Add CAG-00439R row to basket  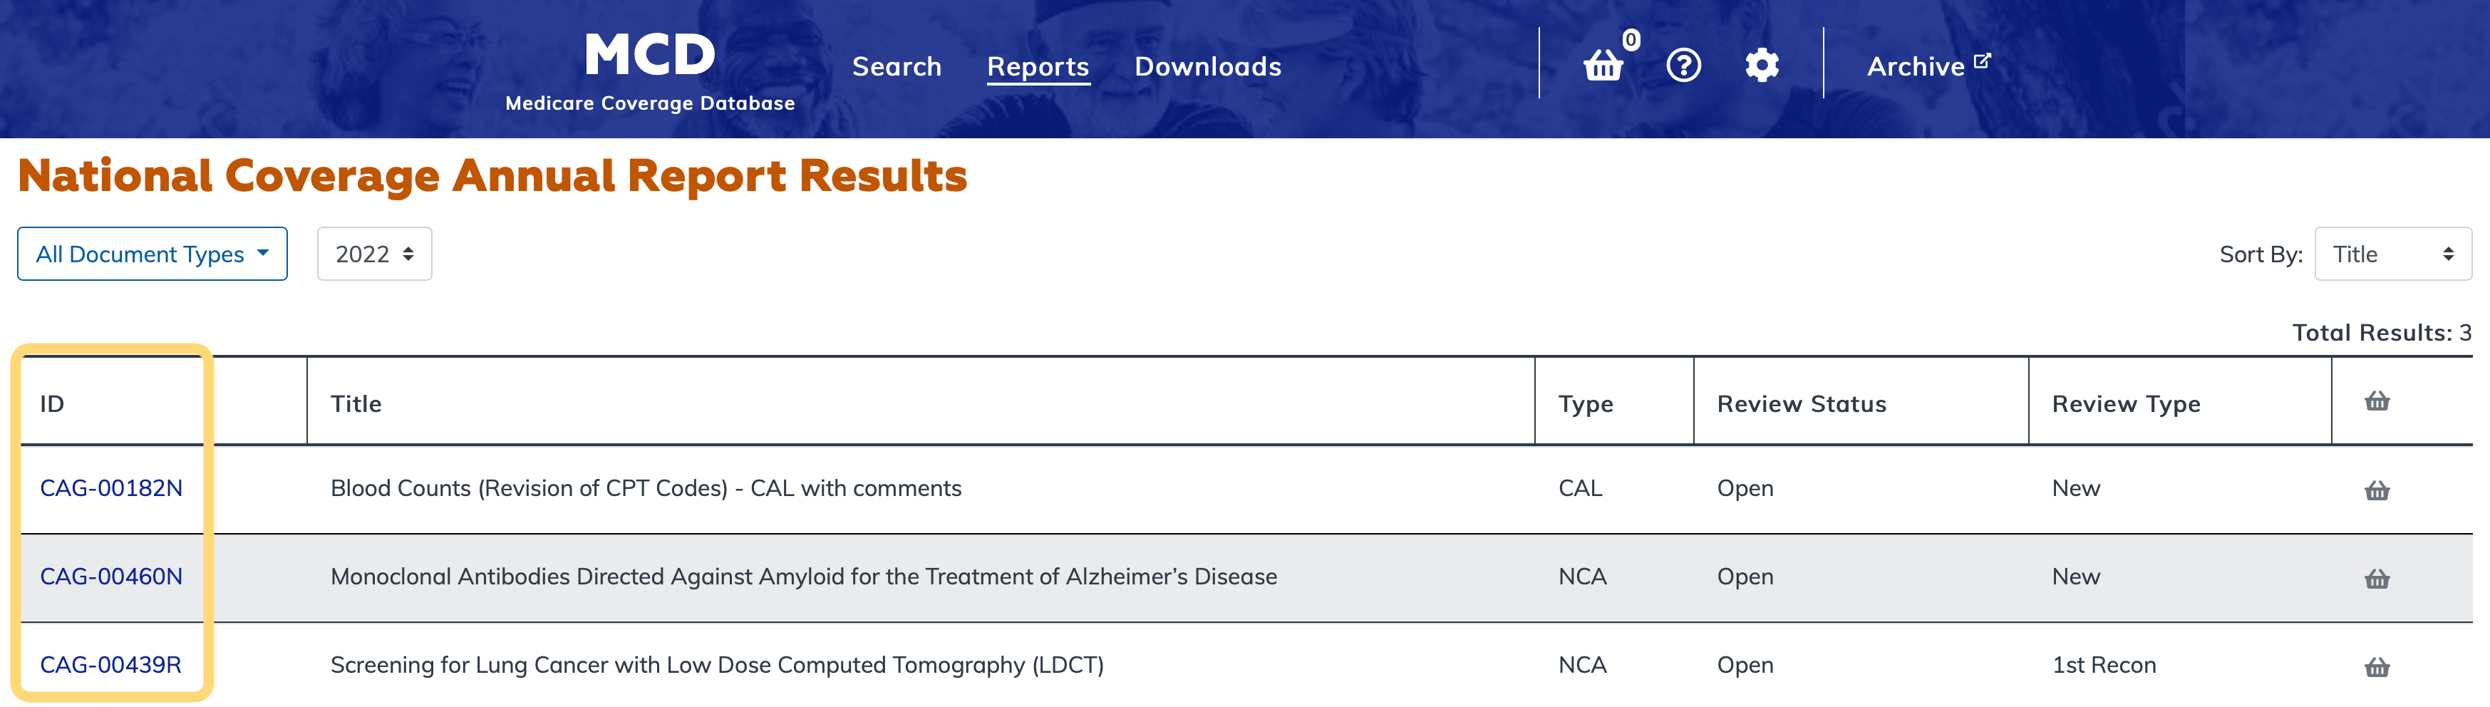click(x=2377, y=666)
